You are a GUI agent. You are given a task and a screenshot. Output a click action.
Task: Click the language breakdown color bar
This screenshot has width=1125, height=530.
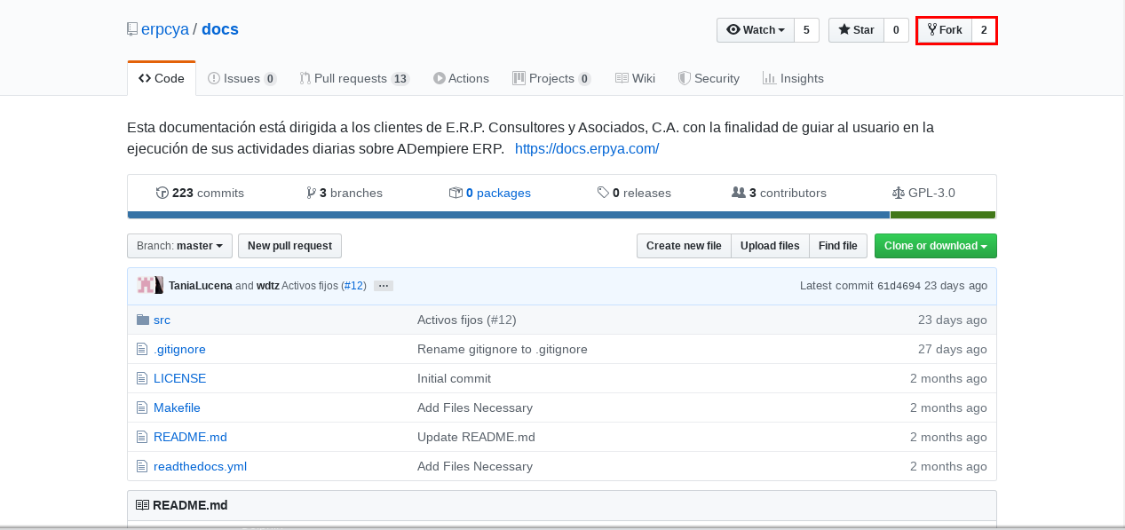coord(561,215)
